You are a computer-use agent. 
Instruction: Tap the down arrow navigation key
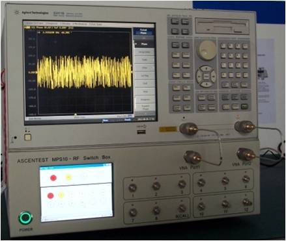click(206, 84)
